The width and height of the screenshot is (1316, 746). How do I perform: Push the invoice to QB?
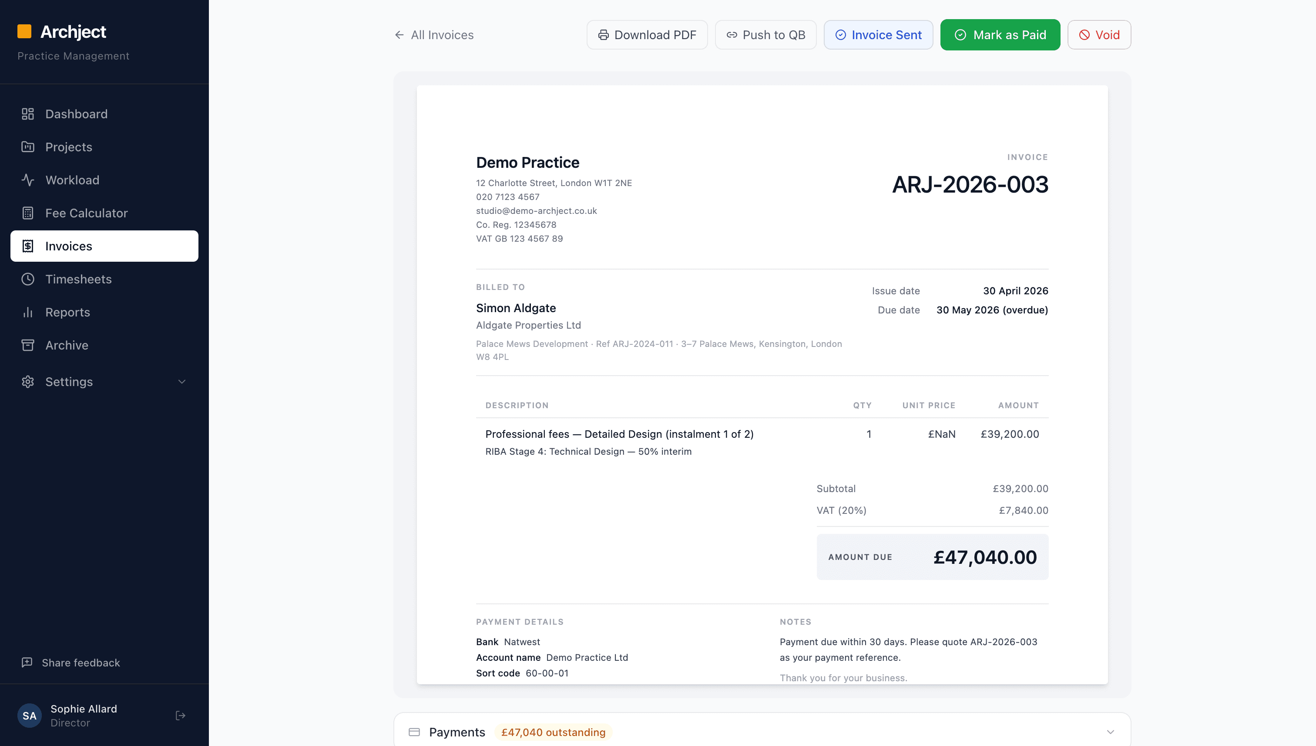765,35
